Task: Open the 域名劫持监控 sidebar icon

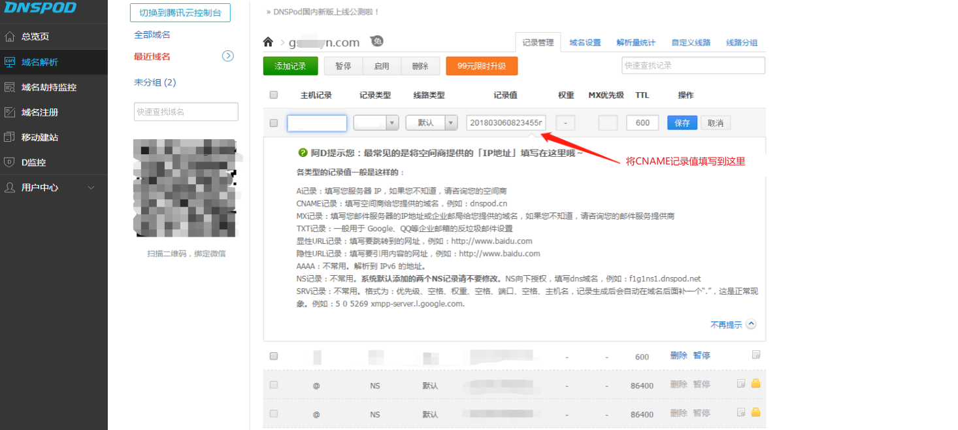Action: (x=9, y=87)
